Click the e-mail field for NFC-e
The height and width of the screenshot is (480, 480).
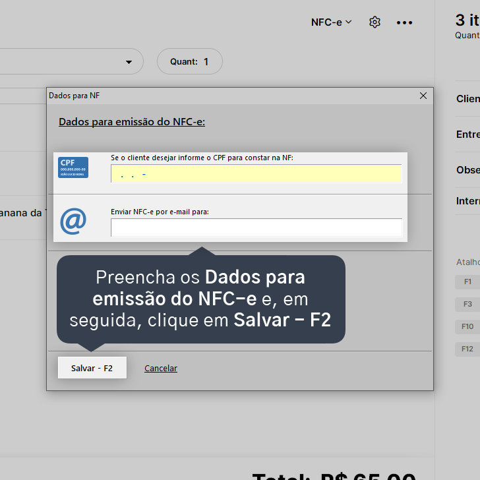256,227
